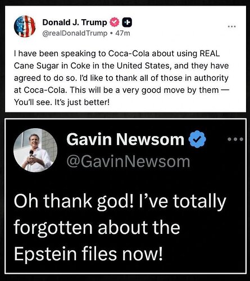Open the Gavin Newsom display name
250x281 pixels.
pyautogui.click(x=125, y=139)
